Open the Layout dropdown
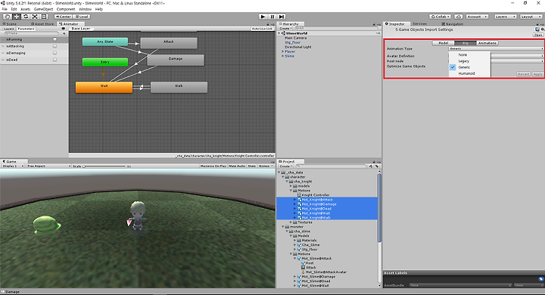The height and width of the screenshot is (295, 545). click(531, 17)
